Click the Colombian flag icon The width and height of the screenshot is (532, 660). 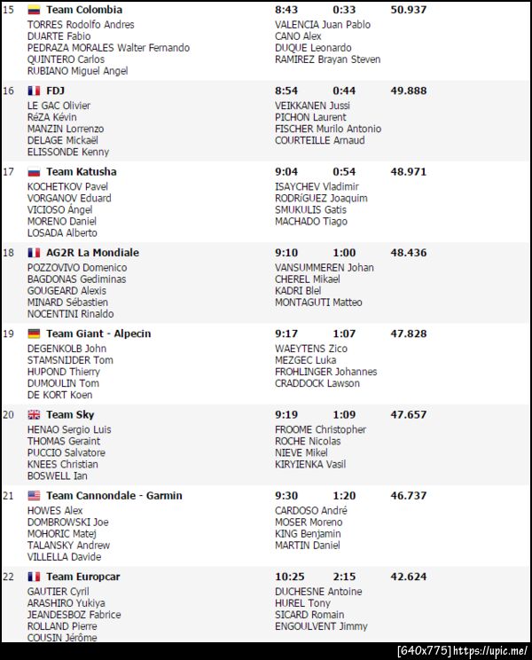coord(35,10)
